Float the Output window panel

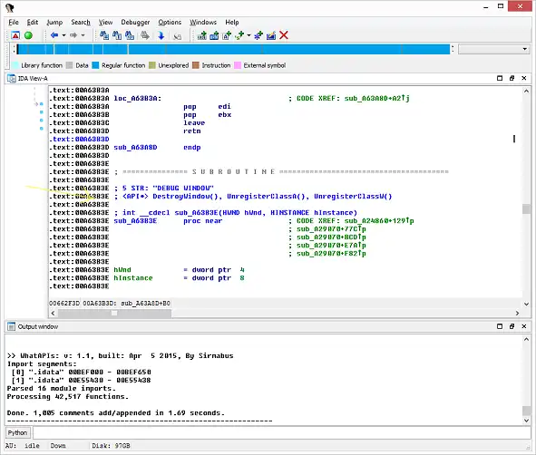coord(512,326)
